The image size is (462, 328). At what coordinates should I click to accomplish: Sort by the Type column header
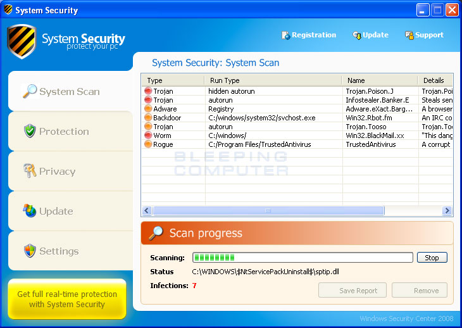coord(173,80)
